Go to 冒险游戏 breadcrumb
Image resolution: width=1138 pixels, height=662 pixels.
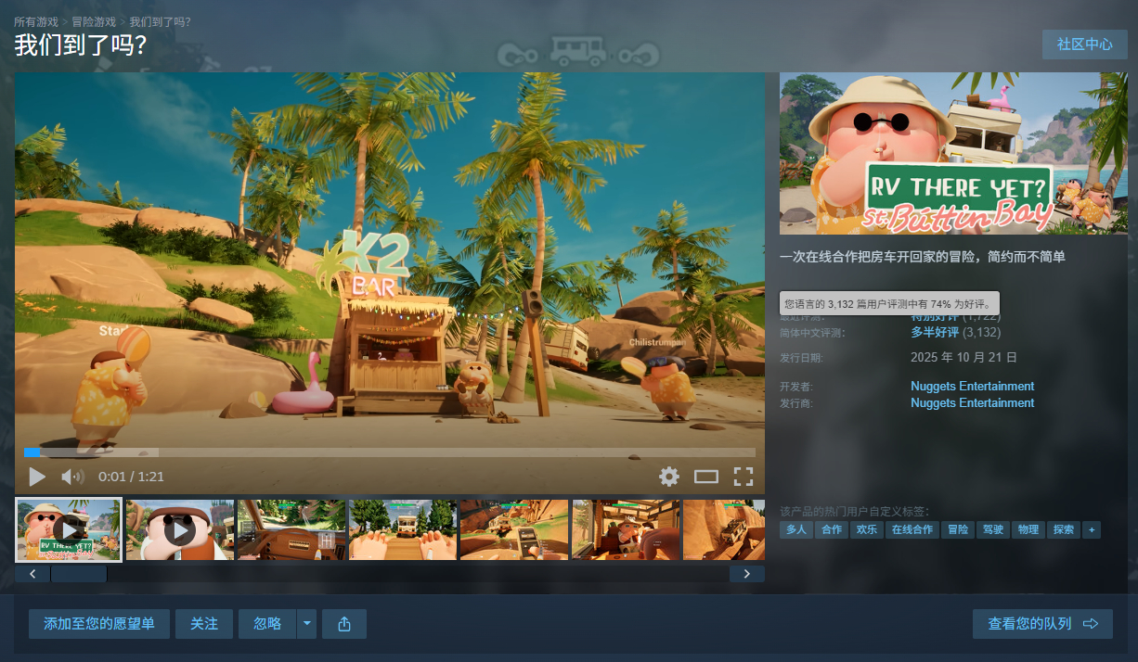point(95,21)
